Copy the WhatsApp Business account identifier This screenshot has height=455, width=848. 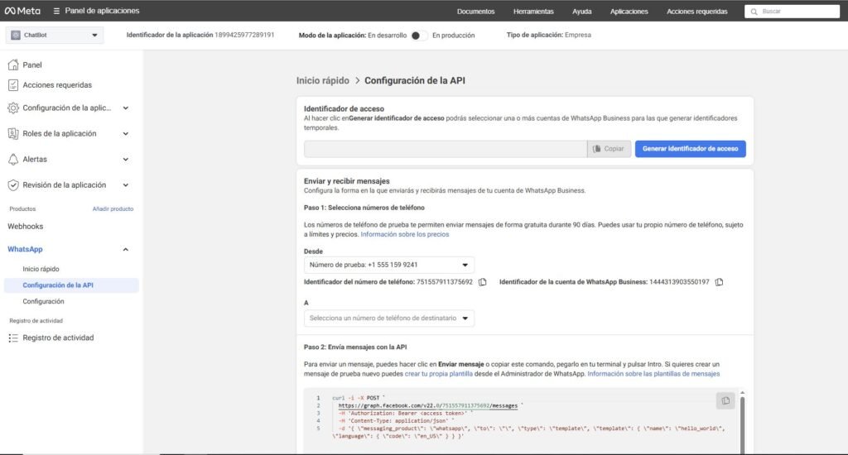[719, 282]
